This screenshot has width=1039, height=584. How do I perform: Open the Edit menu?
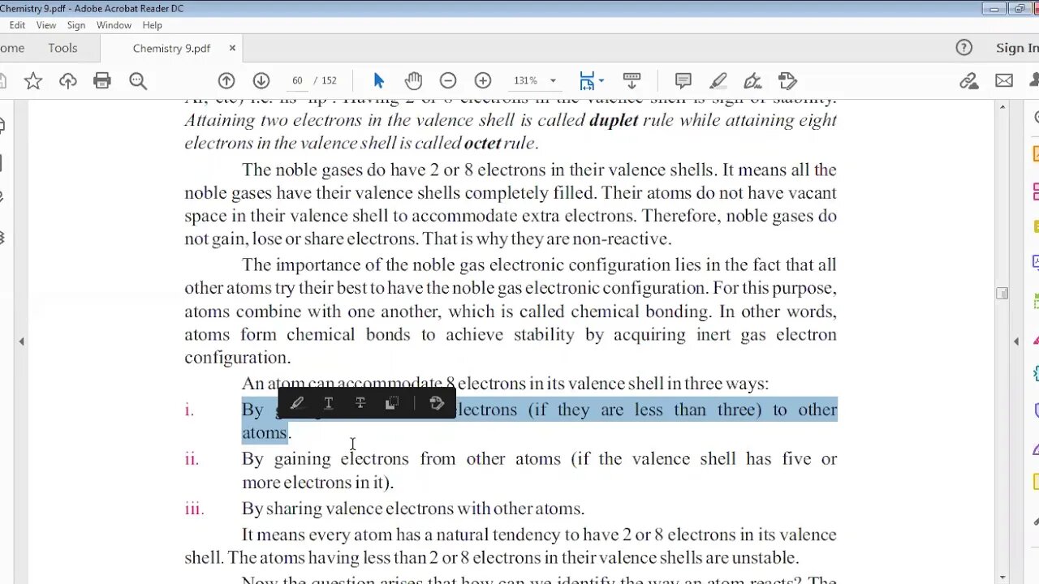[x=17, y=25]
